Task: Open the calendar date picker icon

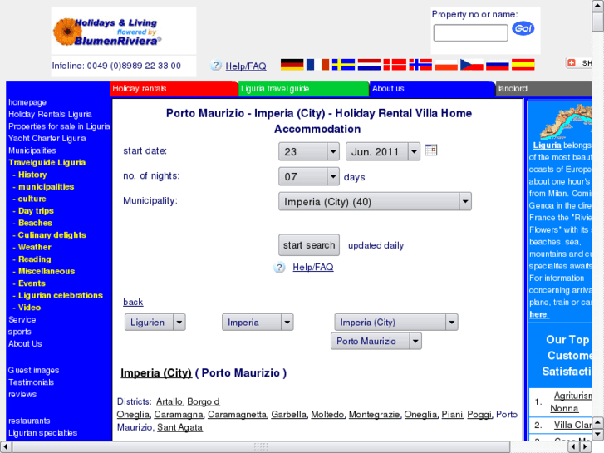Action: (x=431, y=150)
